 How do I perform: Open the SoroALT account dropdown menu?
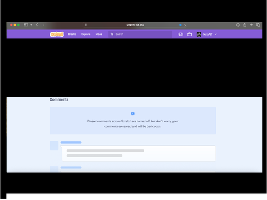click(216, 34)
